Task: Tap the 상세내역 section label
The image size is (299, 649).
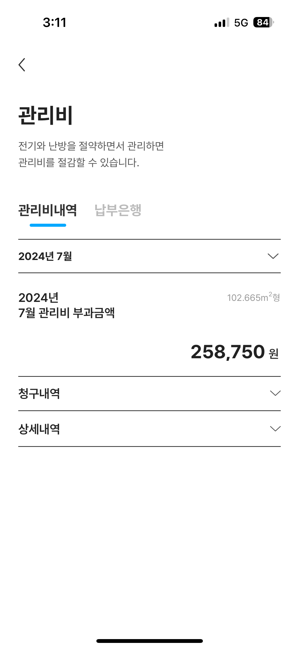Action: pos(39,429)
